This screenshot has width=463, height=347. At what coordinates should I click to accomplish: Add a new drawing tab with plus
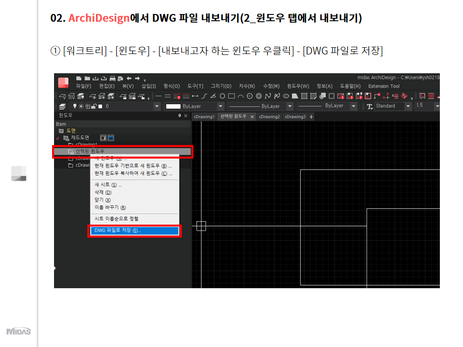(311, 117)
